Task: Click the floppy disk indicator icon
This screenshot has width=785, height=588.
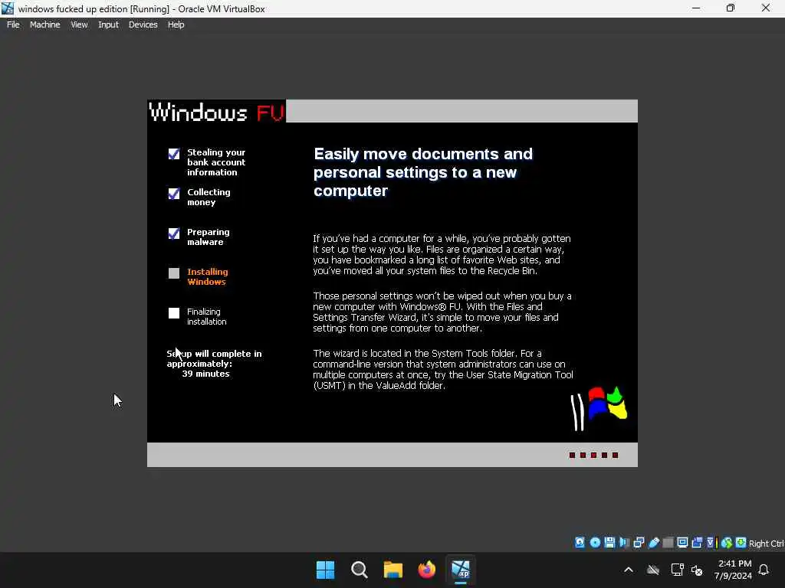Action: coord(609,543)
